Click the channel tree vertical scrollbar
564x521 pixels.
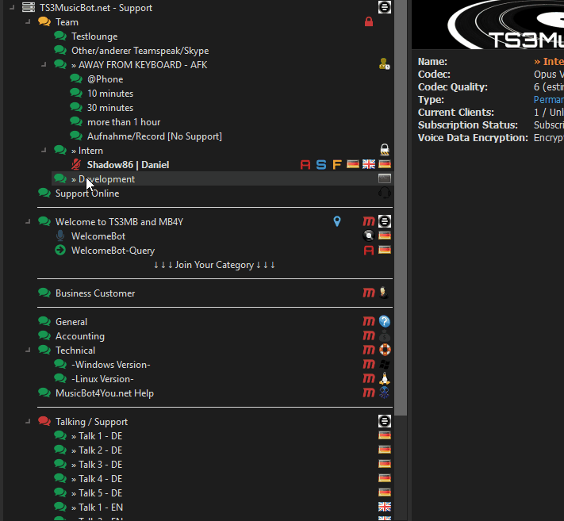[401, 208]
